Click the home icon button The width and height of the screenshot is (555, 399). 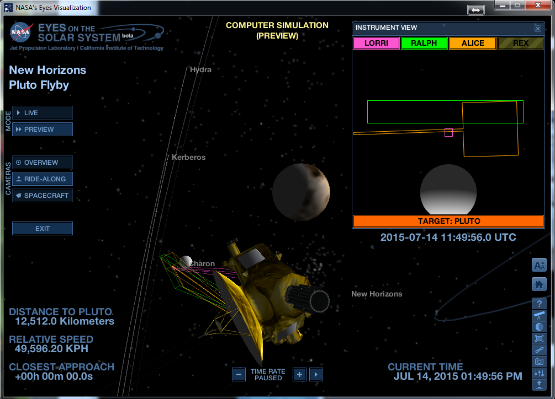(539, 284)
